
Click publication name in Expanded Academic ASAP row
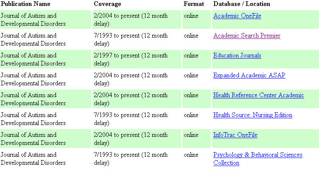tap(33, 79)
